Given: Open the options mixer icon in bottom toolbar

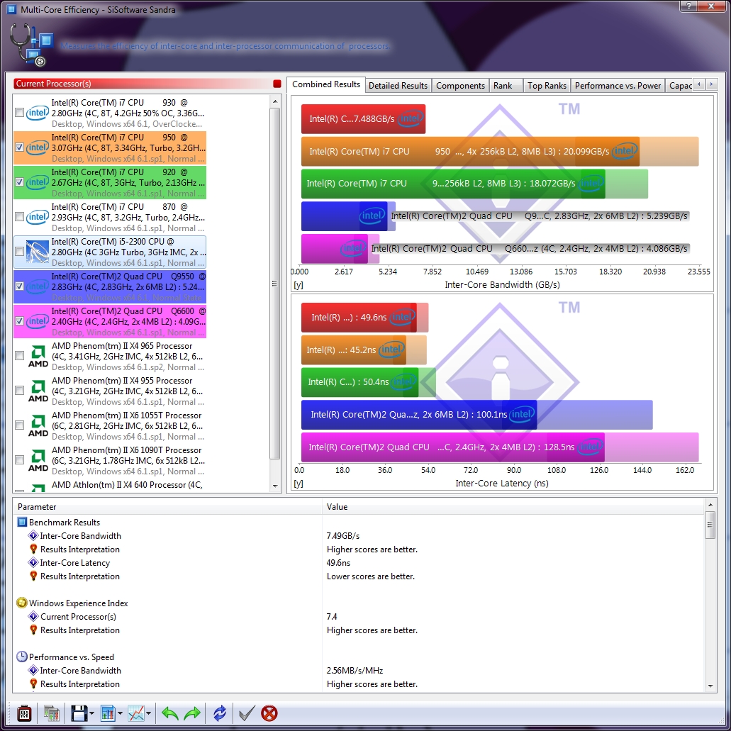Looking at the screenshot, I should tap(24, 713).
